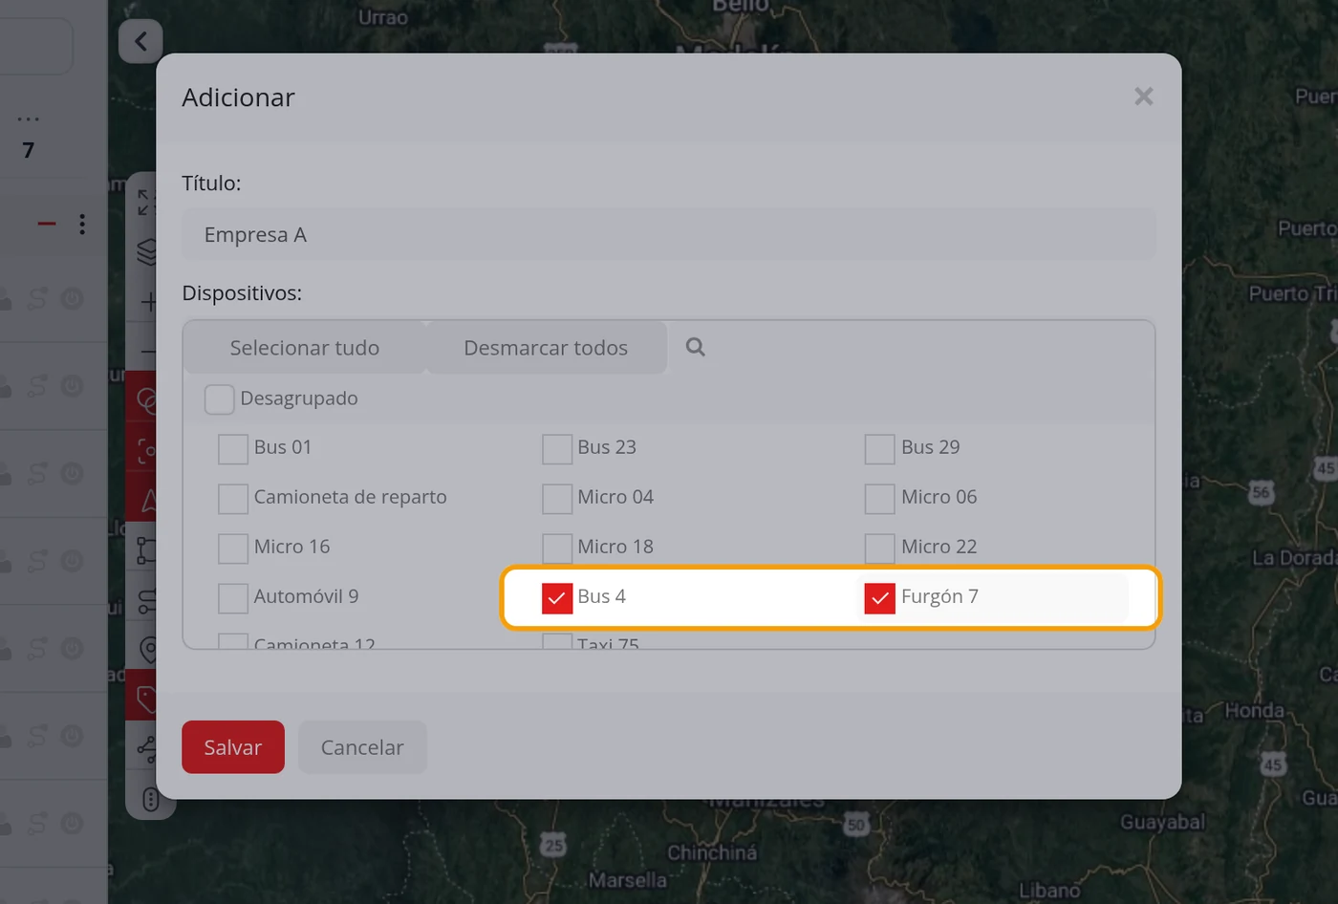
Task: Click the Desmarcar todos button
Action: pos(546,348)
